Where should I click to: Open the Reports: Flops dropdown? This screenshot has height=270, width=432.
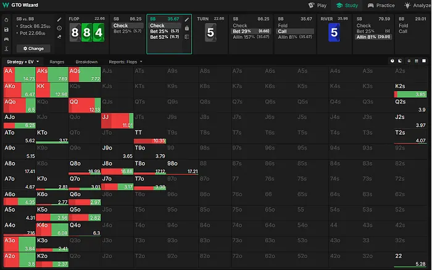(126, 62)
